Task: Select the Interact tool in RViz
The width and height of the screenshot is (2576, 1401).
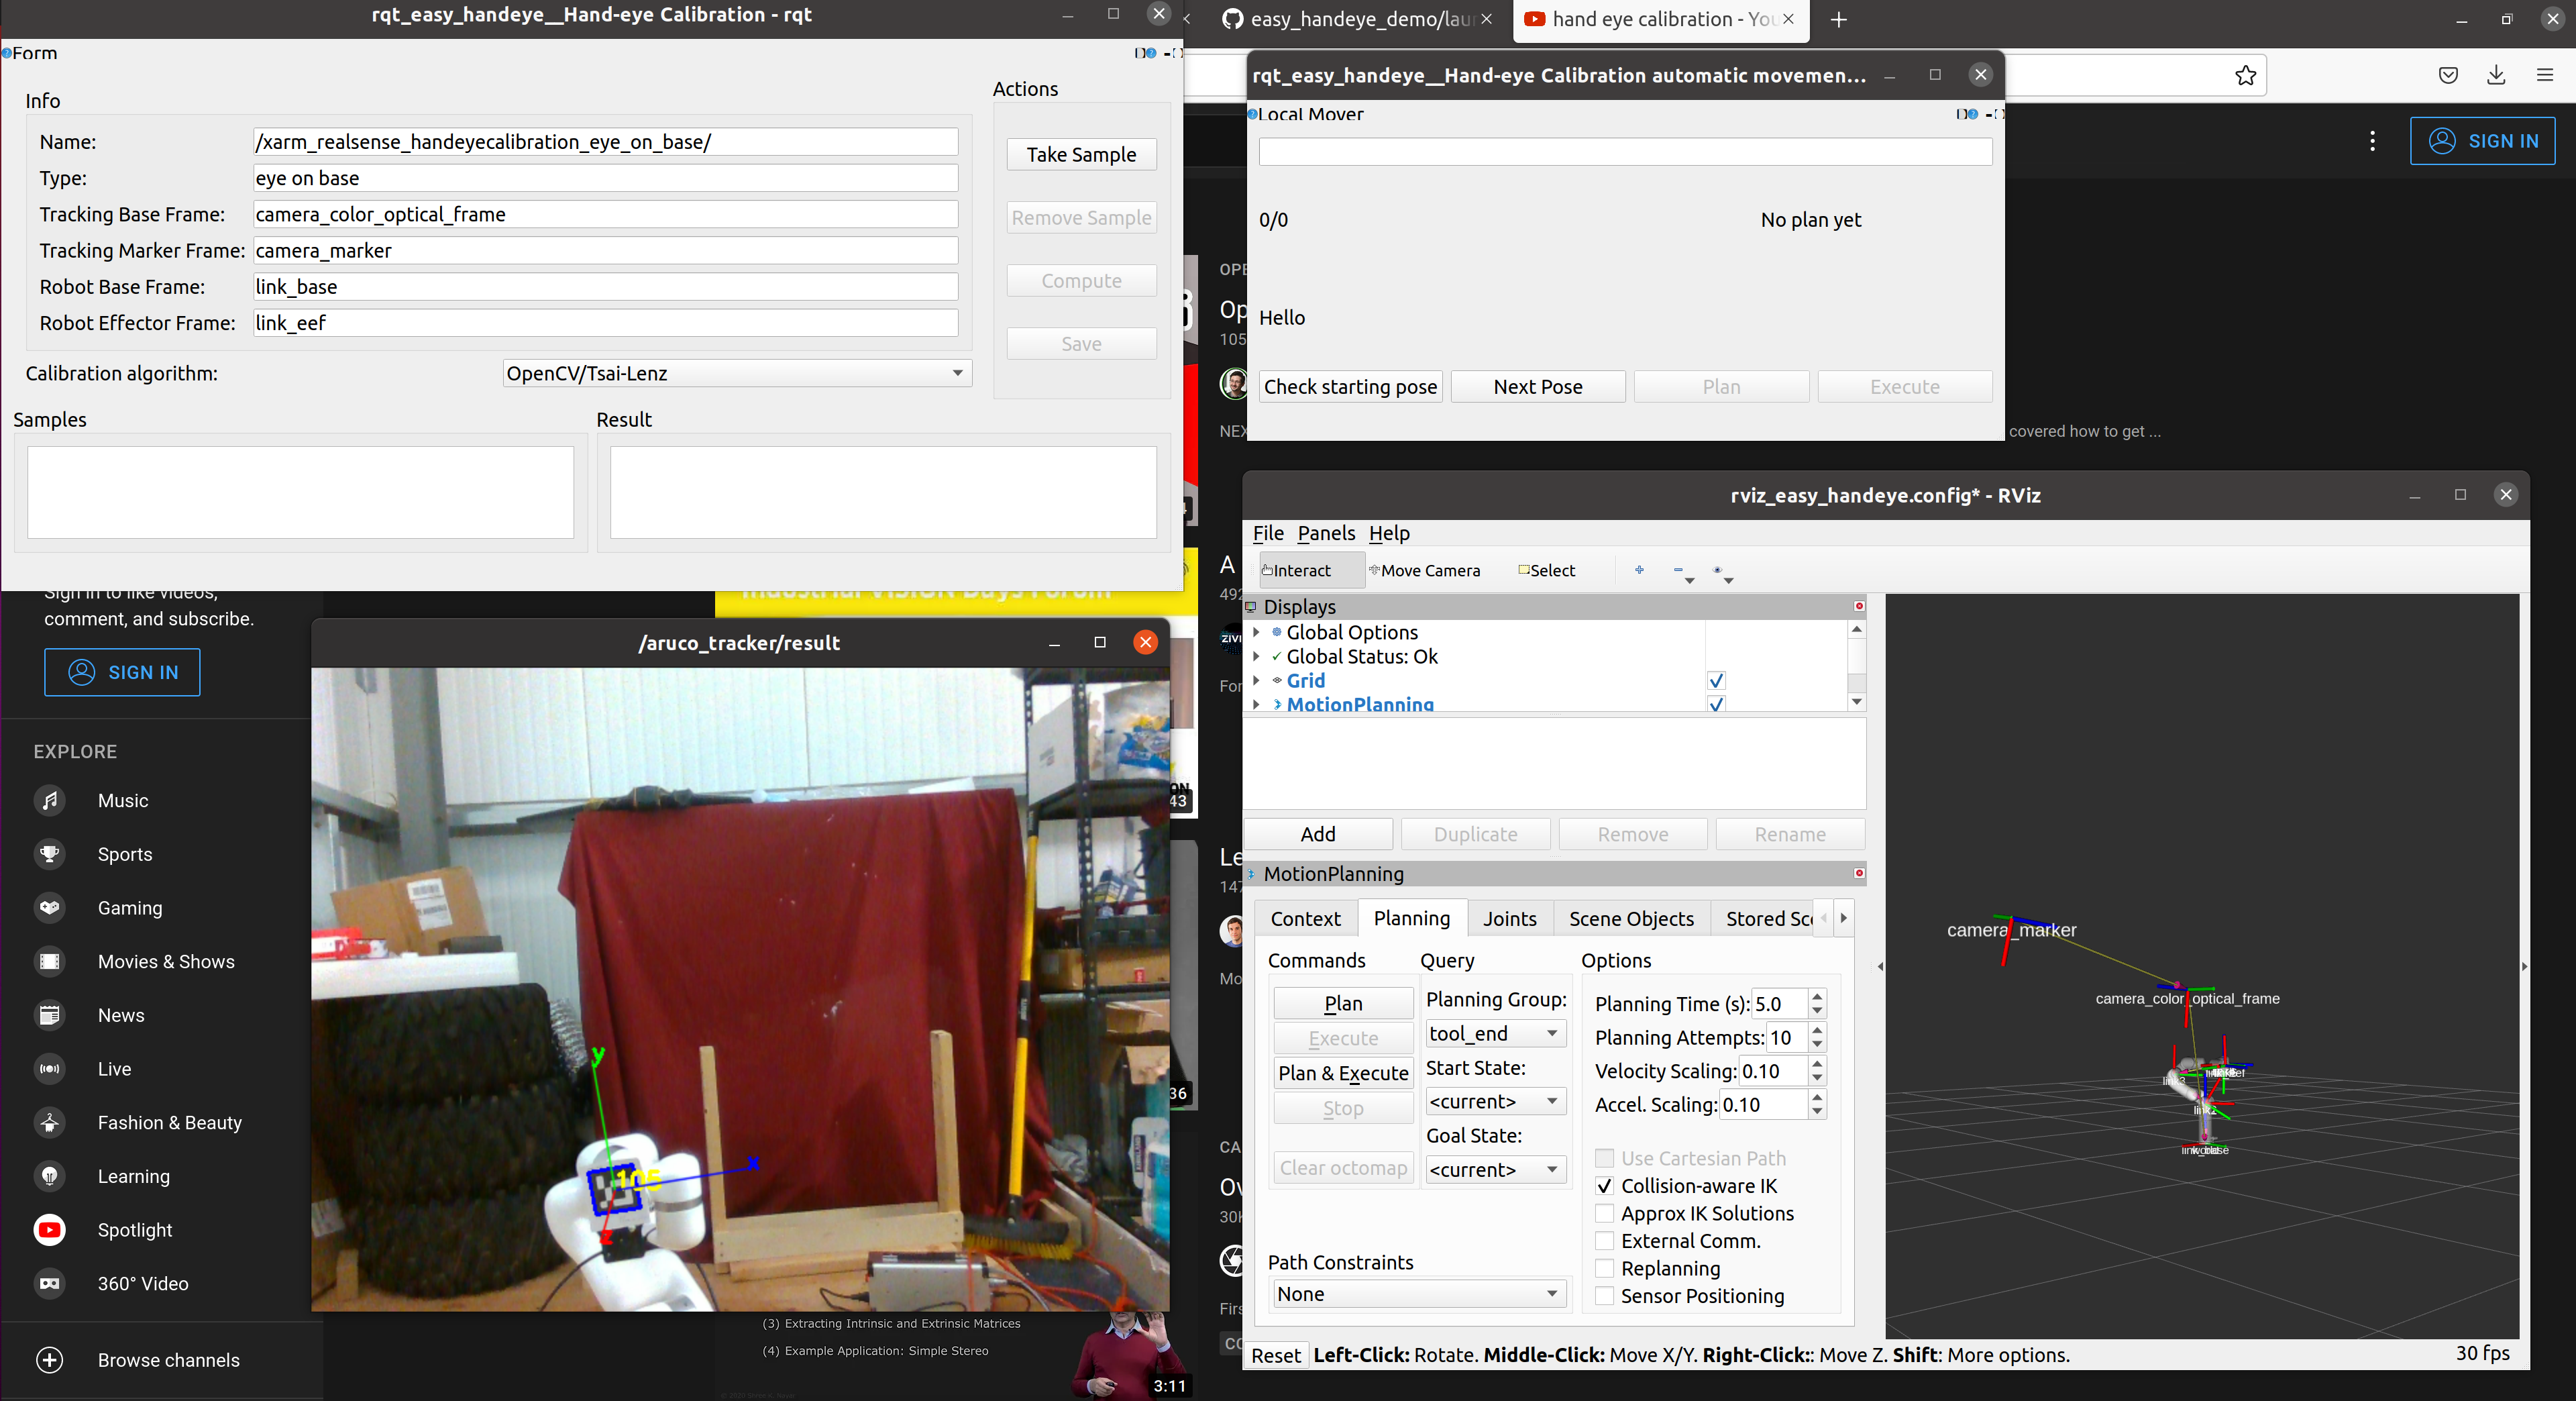Action: (1302, 570)
